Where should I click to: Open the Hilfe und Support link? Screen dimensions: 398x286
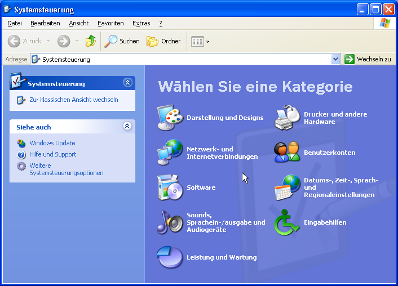[x=53, y=154]
